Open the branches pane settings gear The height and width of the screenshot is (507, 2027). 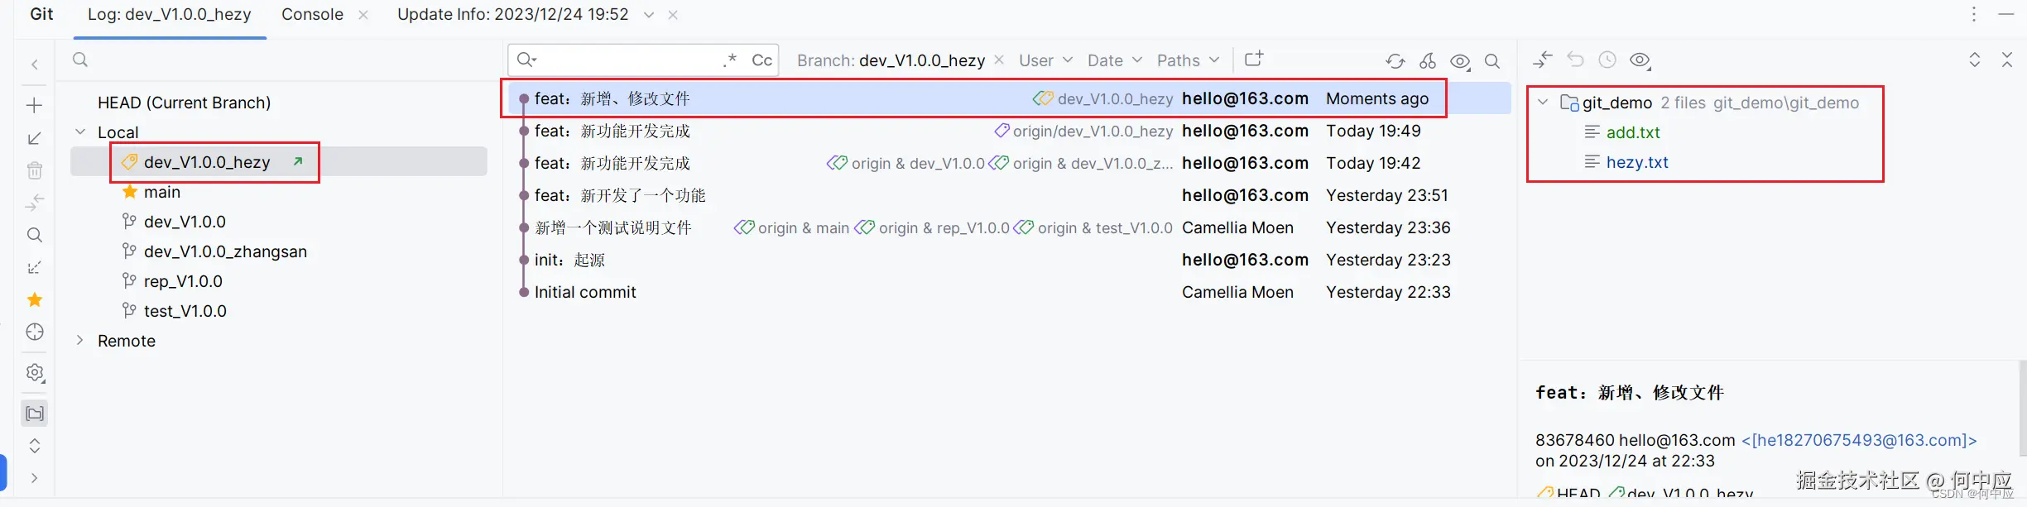pos(35,373)
